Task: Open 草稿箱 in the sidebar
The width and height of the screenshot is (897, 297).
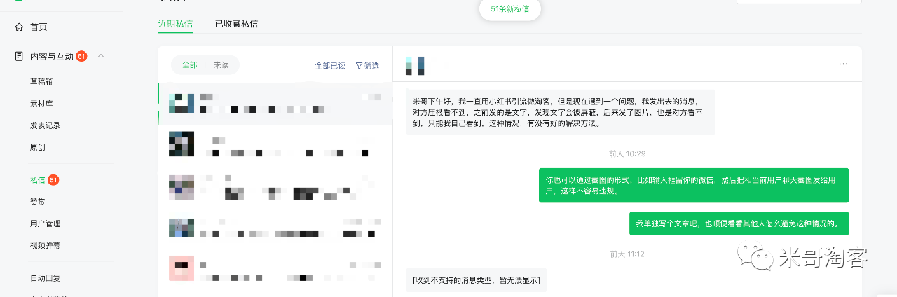Action: click(x=41, y=82)
